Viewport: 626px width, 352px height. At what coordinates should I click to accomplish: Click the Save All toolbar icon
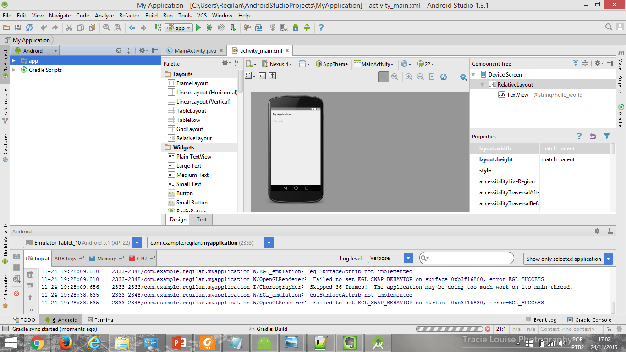click(17, 27)
